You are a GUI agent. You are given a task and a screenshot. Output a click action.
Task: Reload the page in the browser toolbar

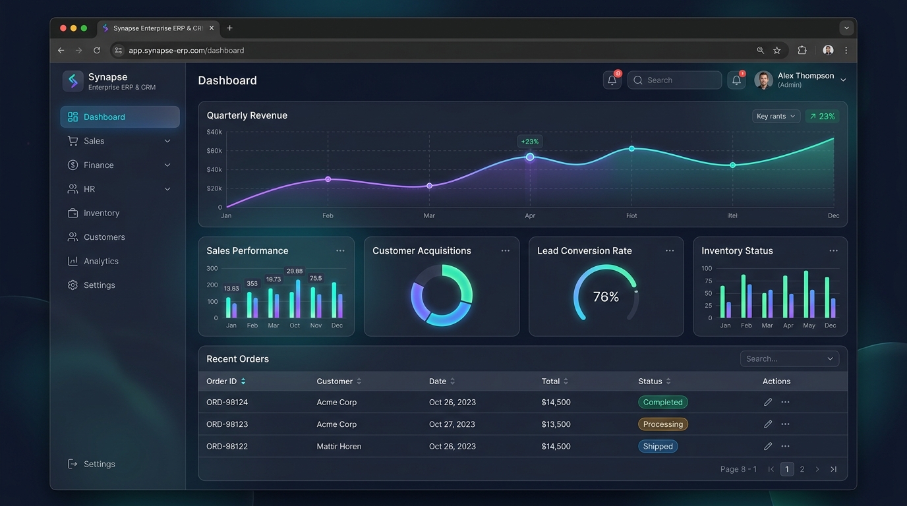coord(97,50)
